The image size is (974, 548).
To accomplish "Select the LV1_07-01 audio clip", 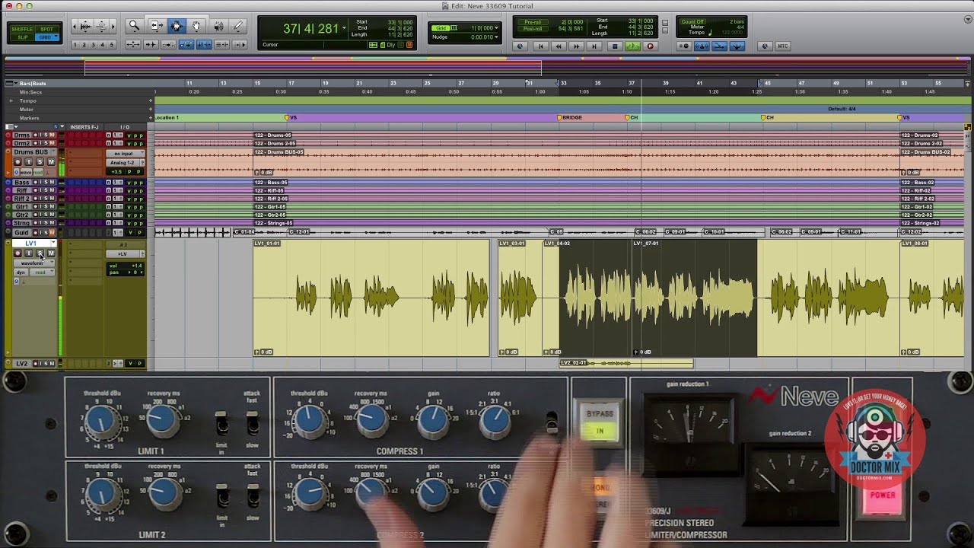I will click(695, 298).
